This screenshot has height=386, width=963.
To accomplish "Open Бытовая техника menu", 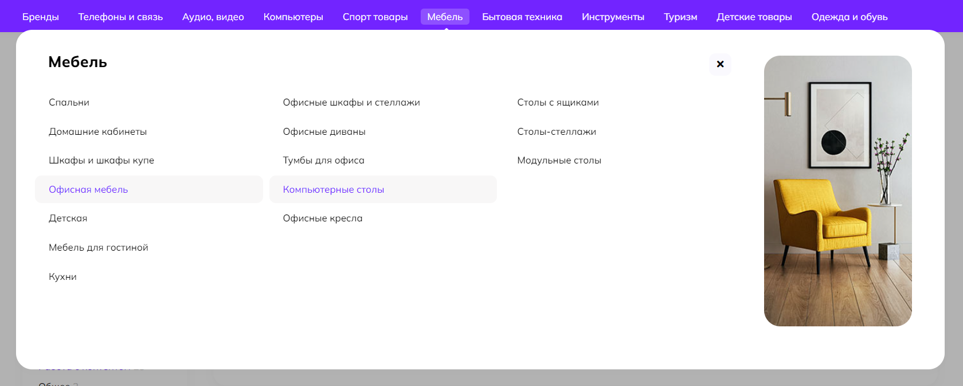I will click(x=522, y=17).
